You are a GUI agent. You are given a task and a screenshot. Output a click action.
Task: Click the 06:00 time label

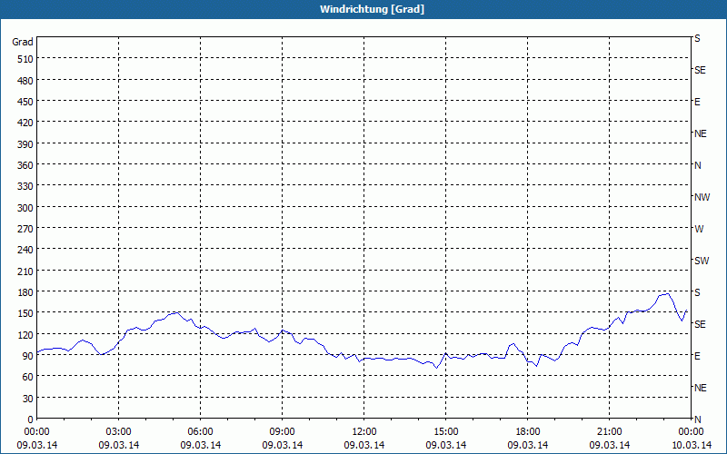[200, 432]
